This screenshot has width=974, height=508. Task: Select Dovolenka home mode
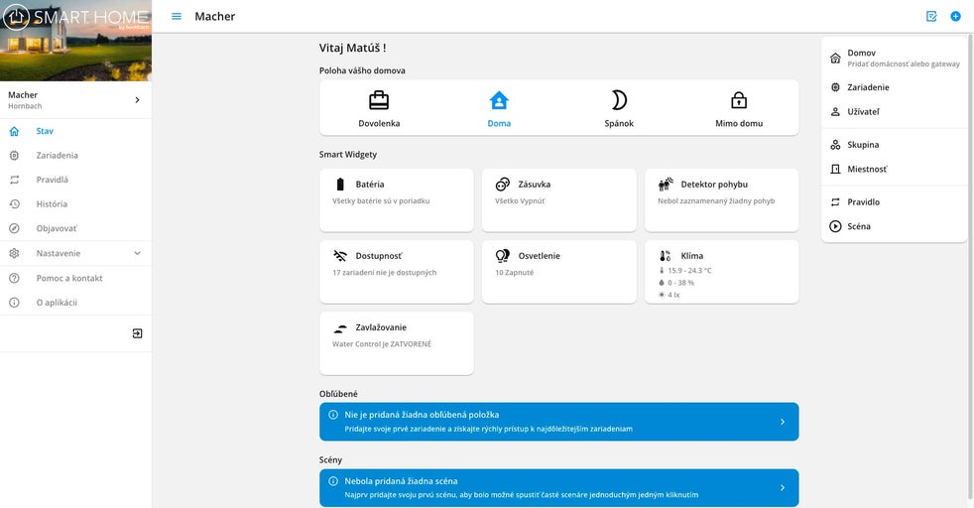click(379, 108)
